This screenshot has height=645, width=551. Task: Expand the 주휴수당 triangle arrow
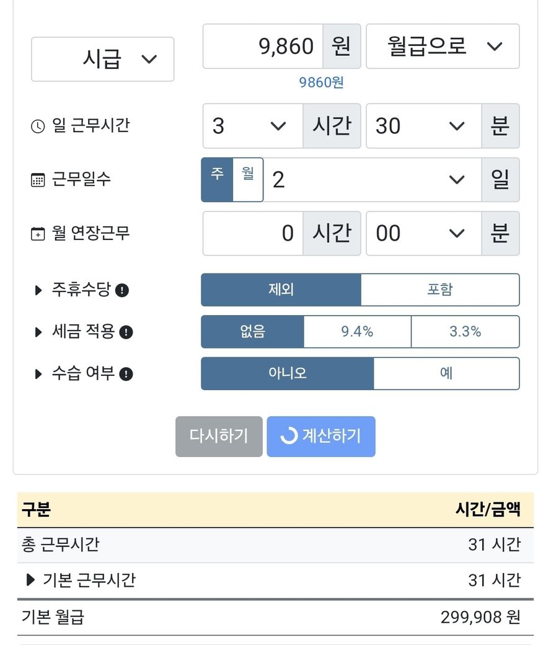[38, 290]
